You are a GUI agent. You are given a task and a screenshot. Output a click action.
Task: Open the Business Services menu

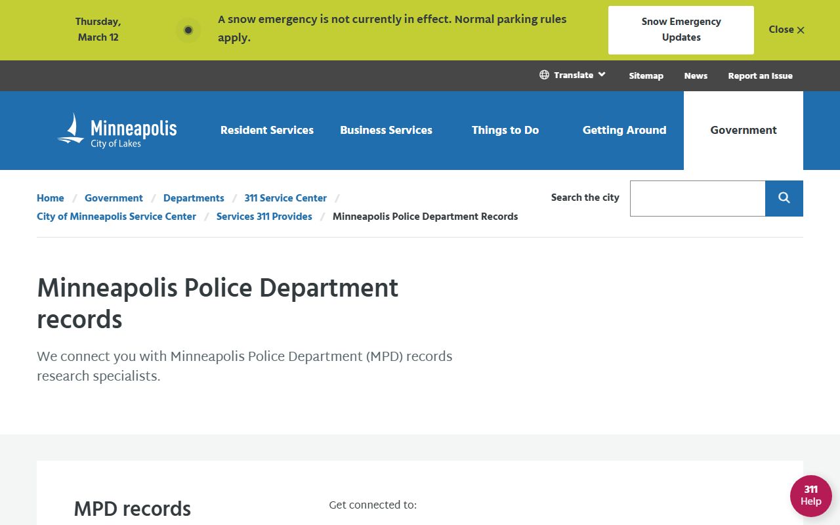pos(386,130)
